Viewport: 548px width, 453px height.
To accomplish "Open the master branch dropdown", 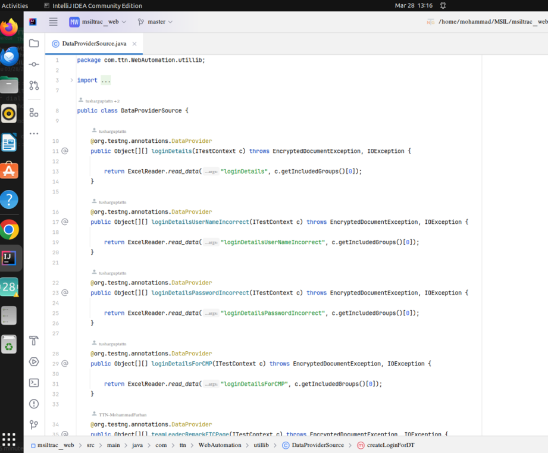I will [x=156, y=21].
